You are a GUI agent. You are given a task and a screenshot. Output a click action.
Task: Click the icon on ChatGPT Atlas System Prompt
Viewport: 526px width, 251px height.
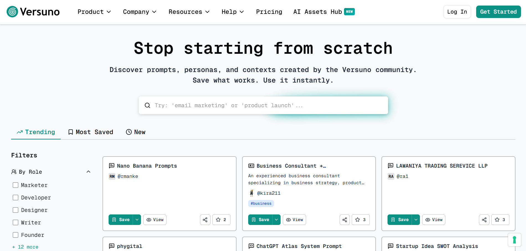251,246
